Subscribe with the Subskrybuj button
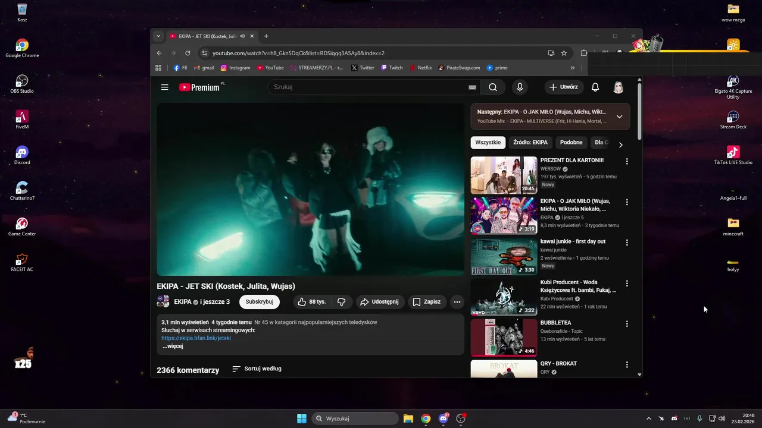Screen dimensions: 762x428 260,302
